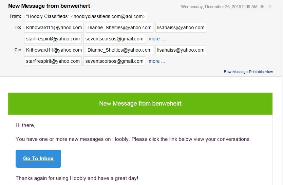This screenshot has width=283, height=185.
Task: Open the Raw Message view
Action: [235, 72]
